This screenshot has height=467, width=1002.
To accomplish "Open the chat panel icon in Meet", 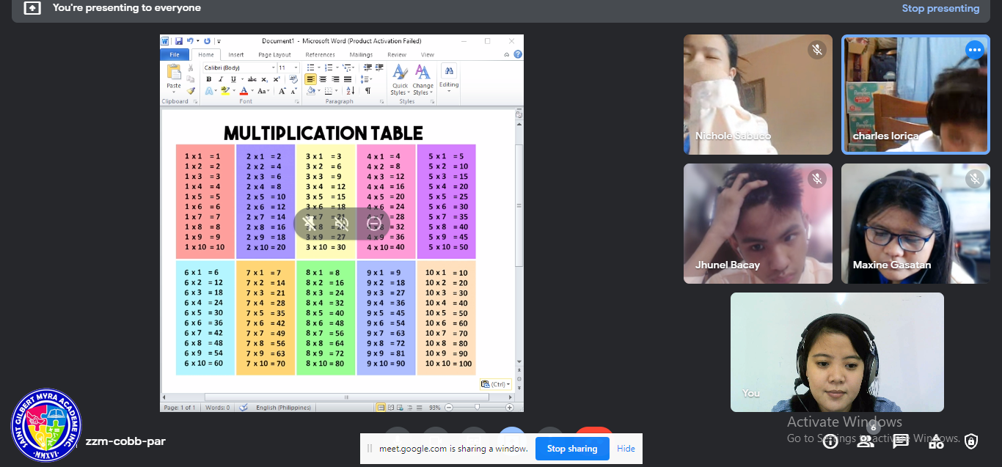I will [x=901, y=441].
